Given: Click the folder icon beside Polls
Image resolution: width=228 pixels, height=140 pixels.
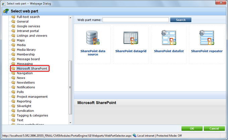Looking at the screenshot, I should pos(13,92).
